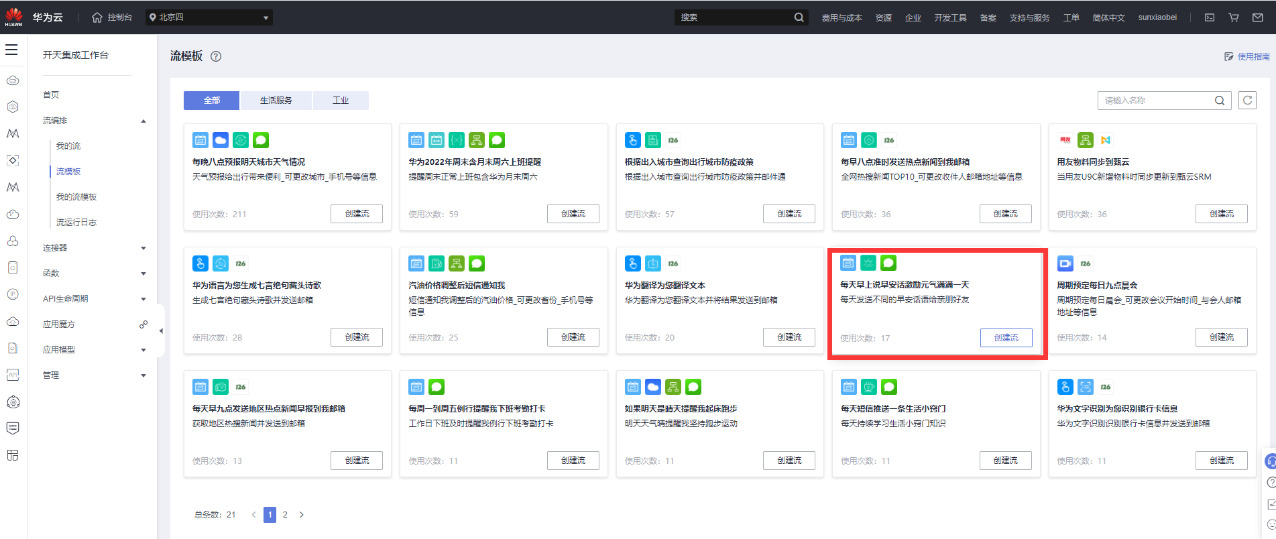Viewport: 1276px width, 539px height.
Task: Click the 126 icon in 根据出入城市查询出行城市防疫政策 card
Action: [x=673, y=140]
